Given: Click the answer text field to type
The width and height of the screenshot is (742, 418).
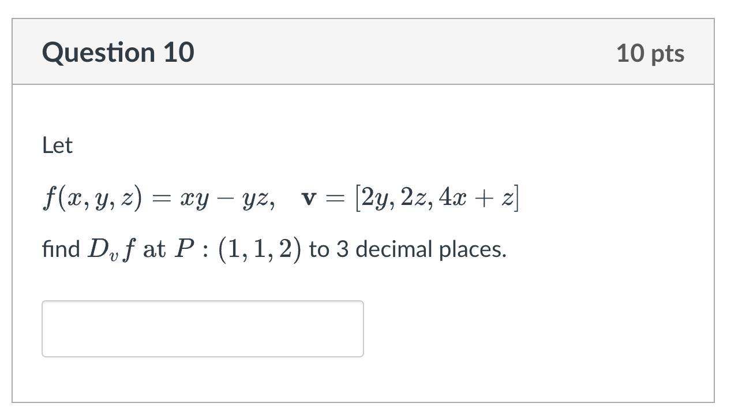Looking at the screenshot, I should (202, 328).
